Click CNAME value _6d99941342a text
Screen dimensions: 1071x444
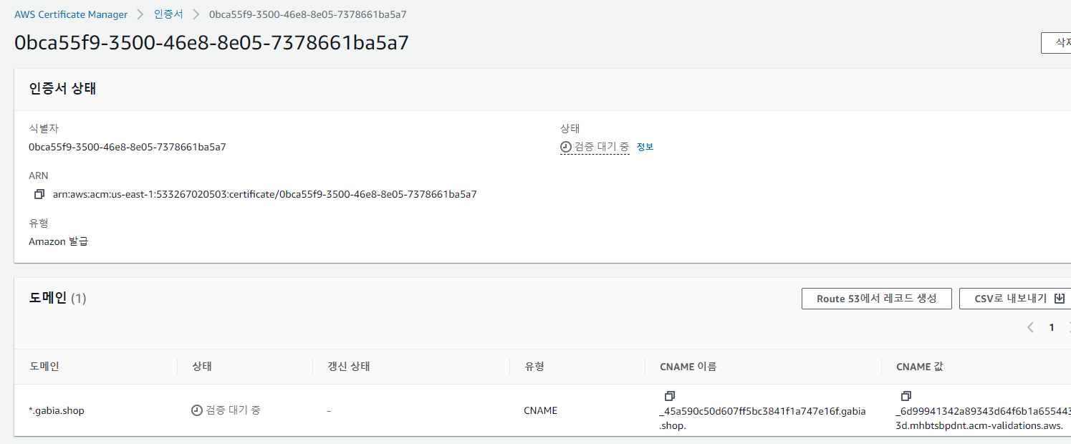983,418
